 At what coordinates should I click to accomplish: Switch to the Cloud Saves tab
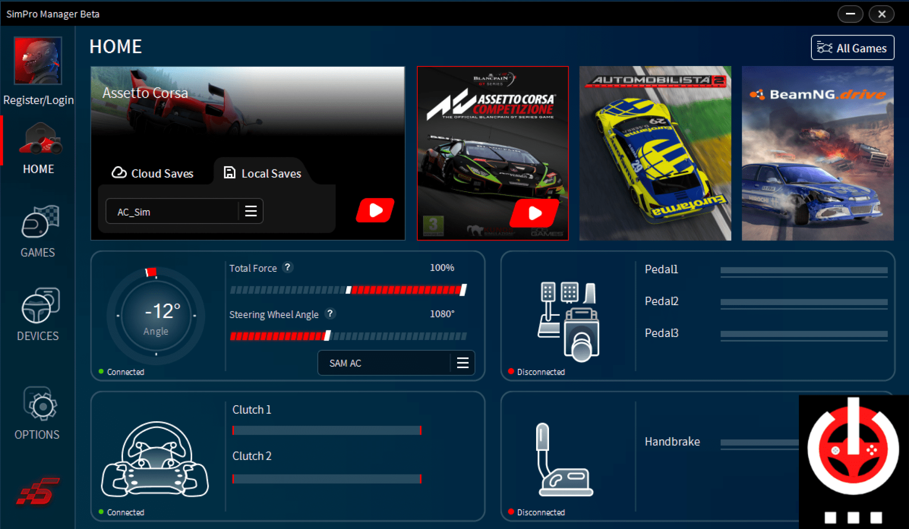coord(154,173)
